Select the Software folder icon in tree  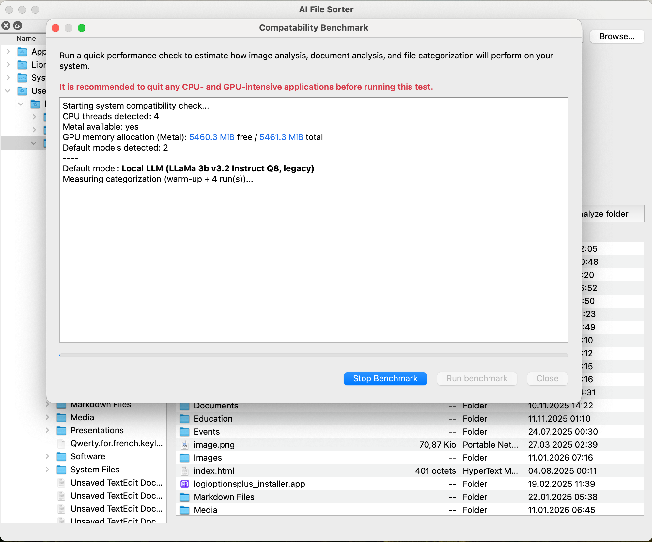(x=61, y=456)
